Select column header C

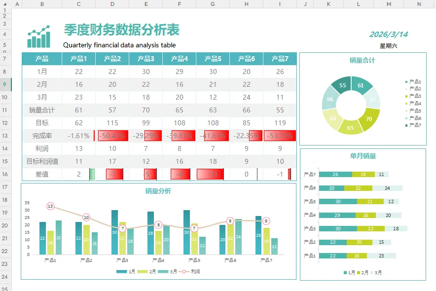pos(79,4)
